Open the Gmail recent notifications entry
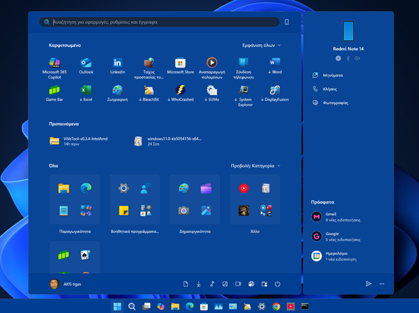Viewport: 419px width, 313px height. click(341, 216)
